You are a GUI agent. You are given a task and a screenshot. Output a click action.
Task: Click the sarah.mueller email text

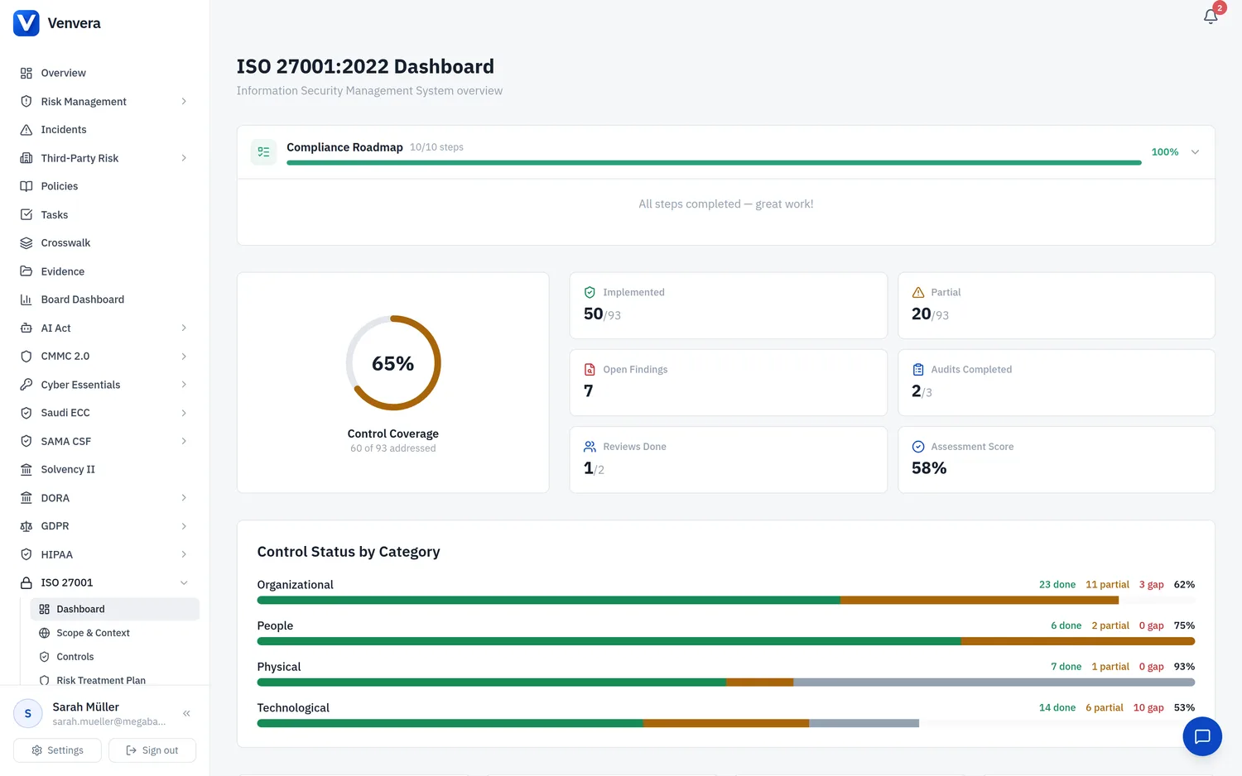tap(109, 722)
